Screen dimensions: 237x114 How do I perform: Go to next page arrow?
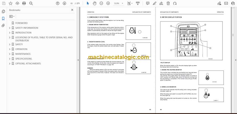65,3
